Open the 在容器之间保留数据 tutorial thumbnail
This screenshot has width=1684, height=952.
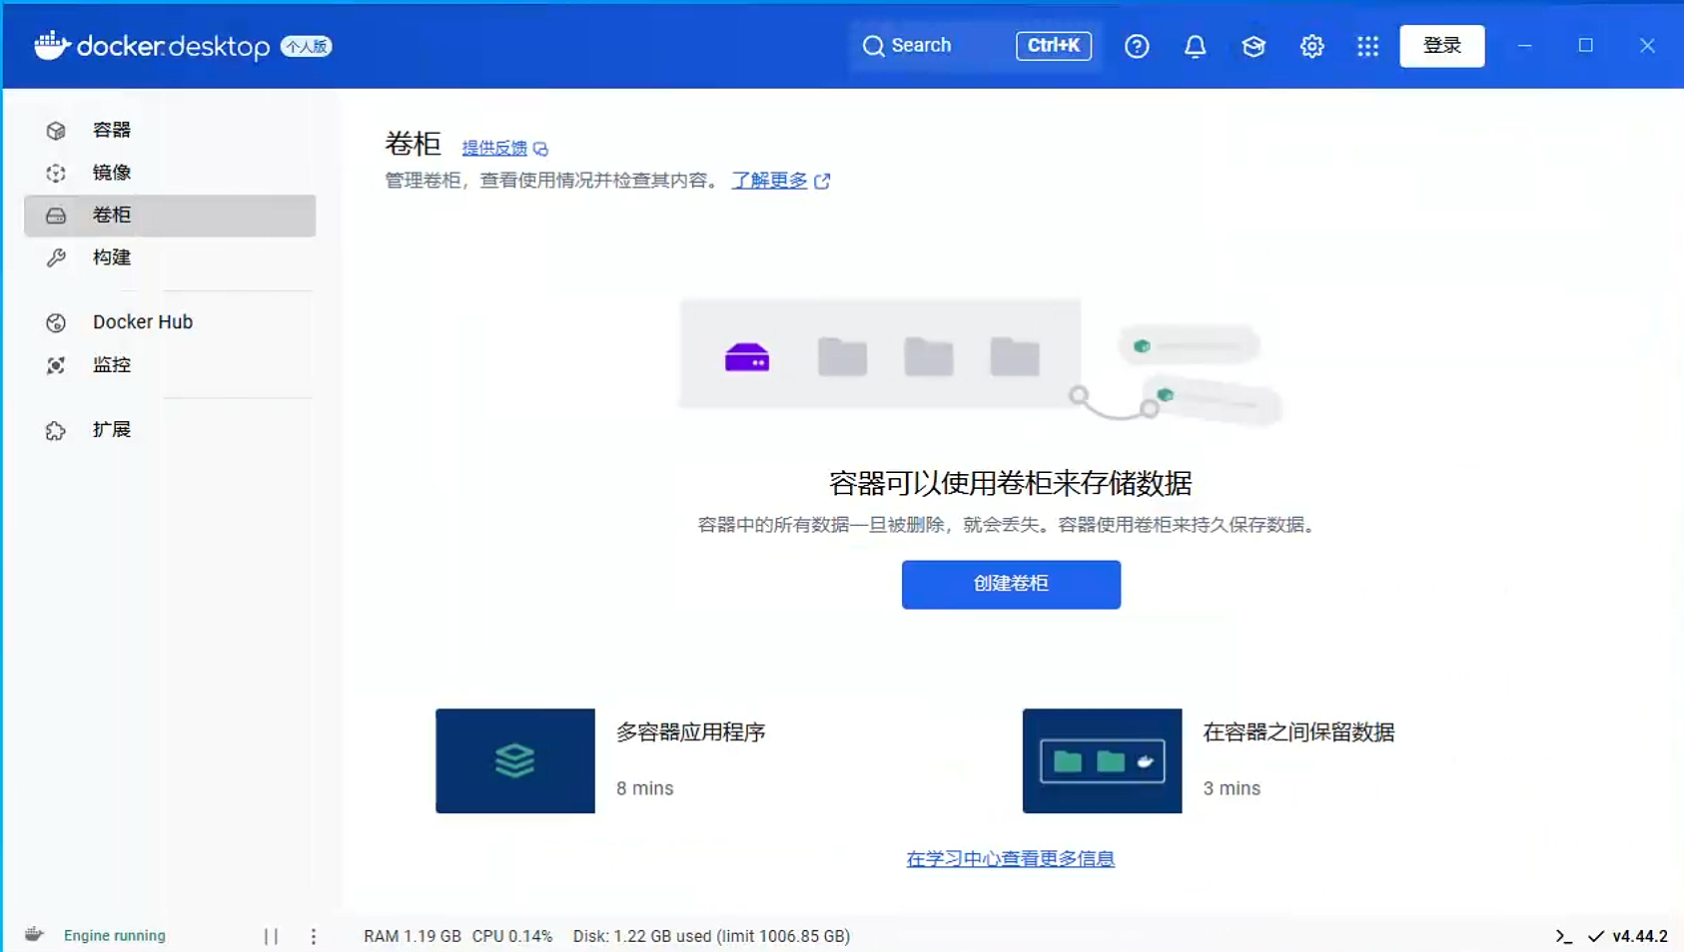point(1102,760)
